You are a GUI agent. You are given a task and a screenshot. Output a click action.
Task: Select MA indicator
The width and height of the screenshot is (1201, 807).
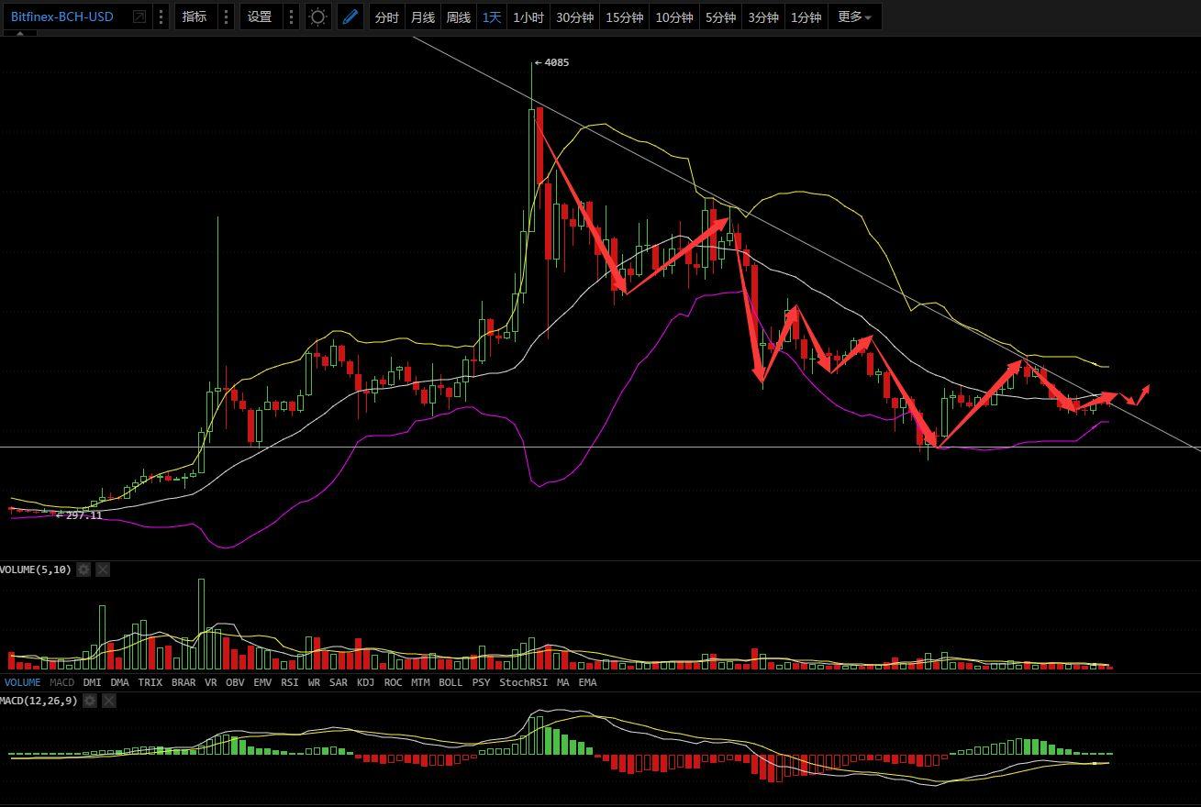[x=562, y=682]
